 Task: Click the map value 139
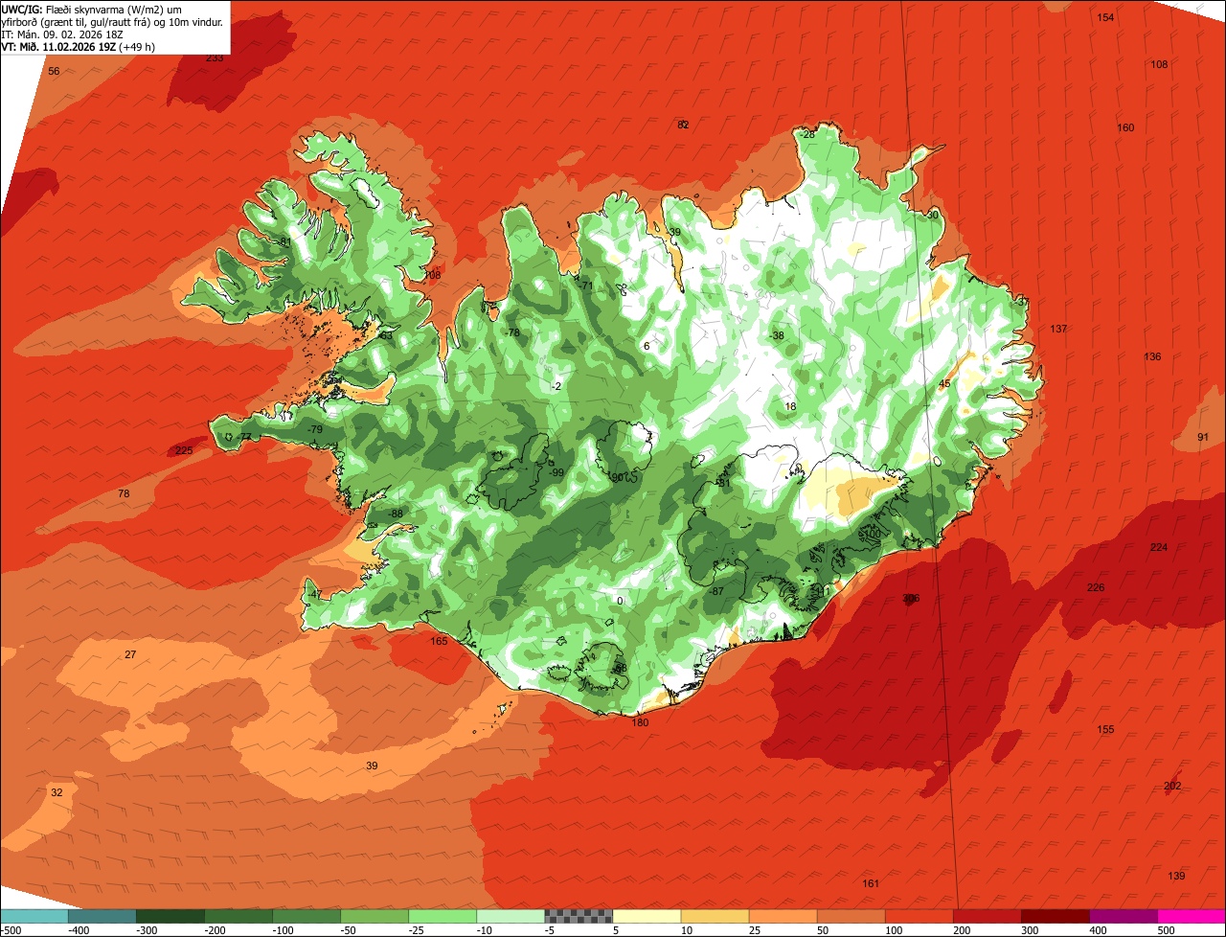click(x=1176, y=877)
